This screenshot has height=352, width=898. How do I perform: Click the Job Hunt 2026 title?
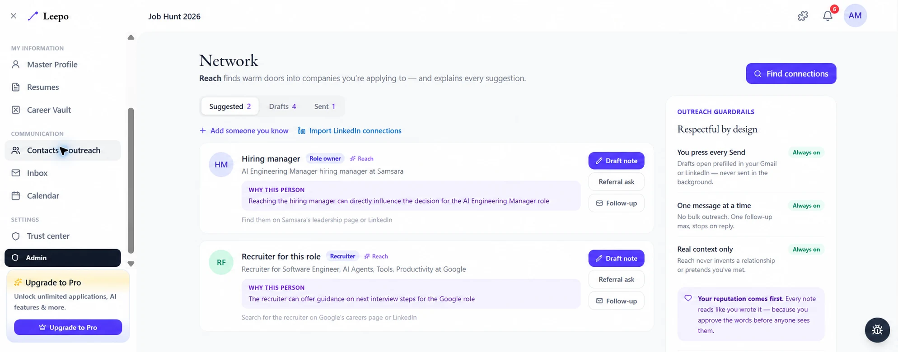click(x=174, y=16)
